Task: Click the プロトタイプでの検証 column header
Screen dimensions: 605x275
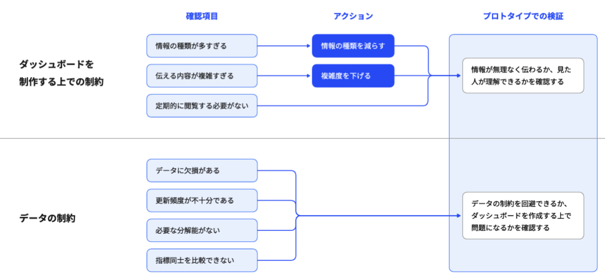Action: coord(523,16)
